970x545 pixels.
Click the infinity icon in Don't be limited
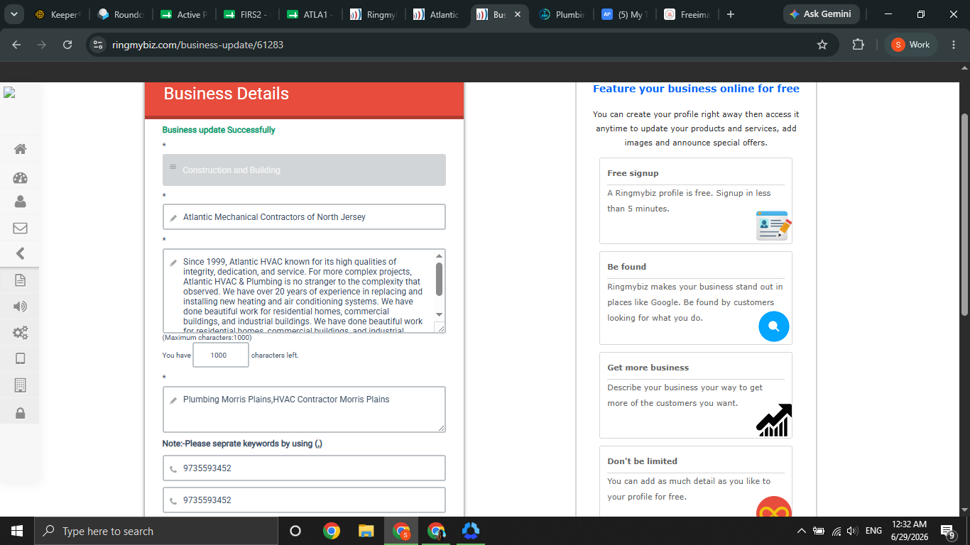coord(774,508)
